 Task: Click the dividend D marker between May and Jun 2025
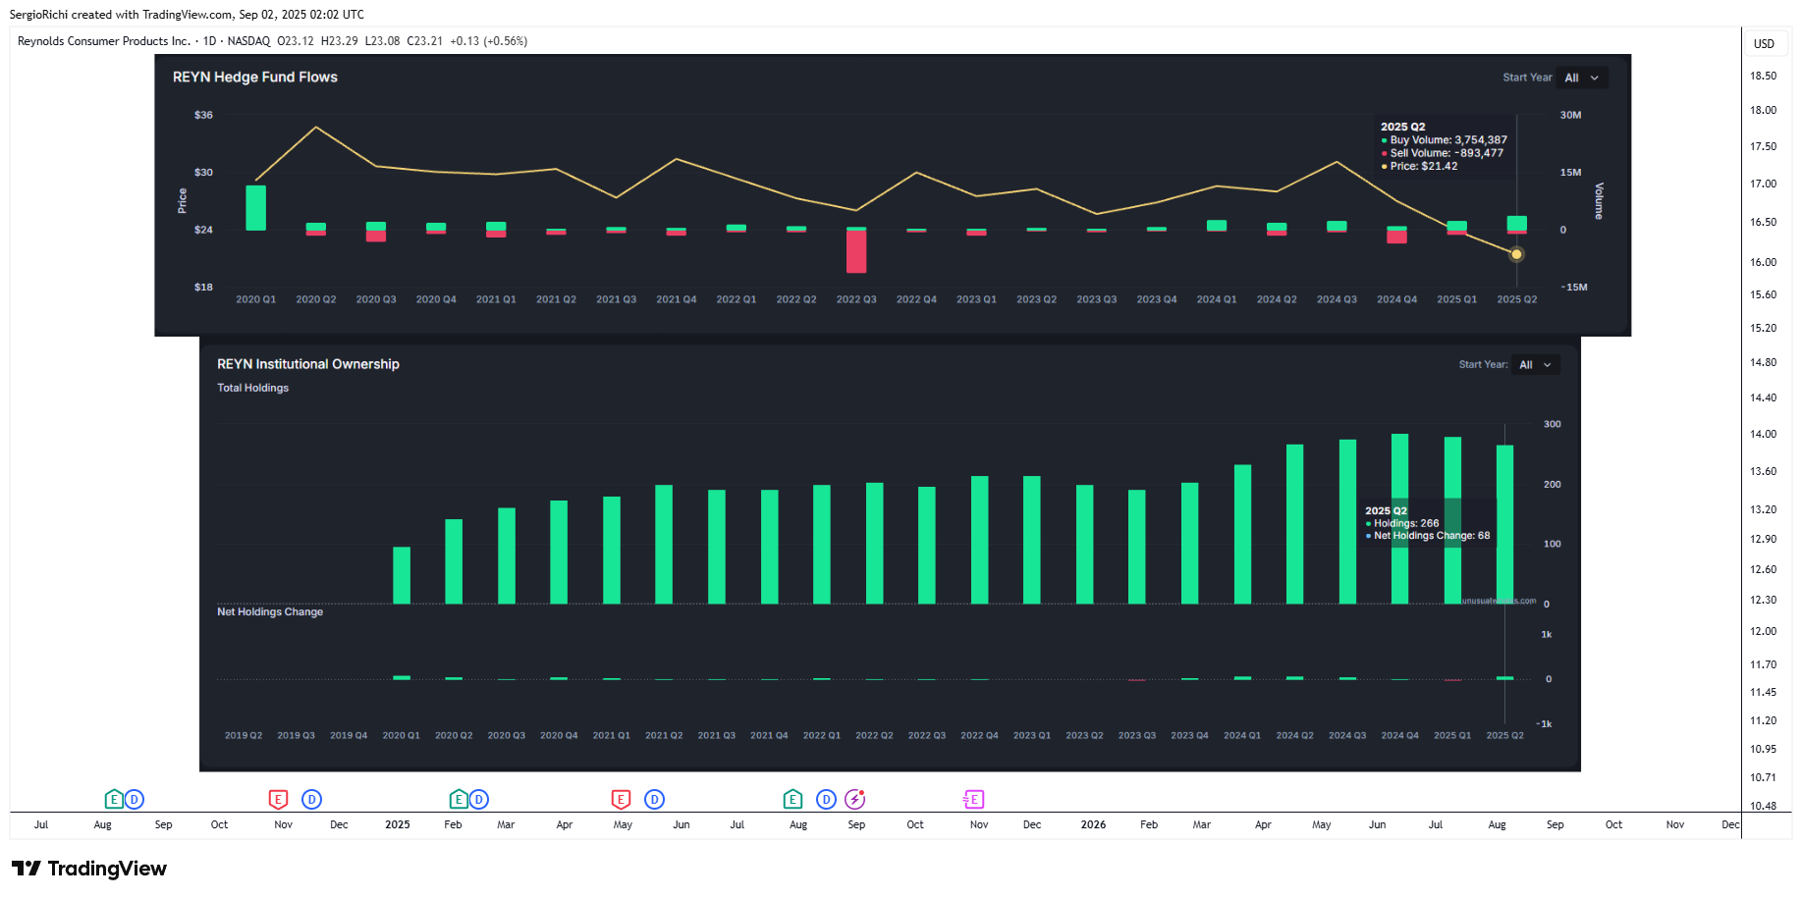(x=654, y=799)
